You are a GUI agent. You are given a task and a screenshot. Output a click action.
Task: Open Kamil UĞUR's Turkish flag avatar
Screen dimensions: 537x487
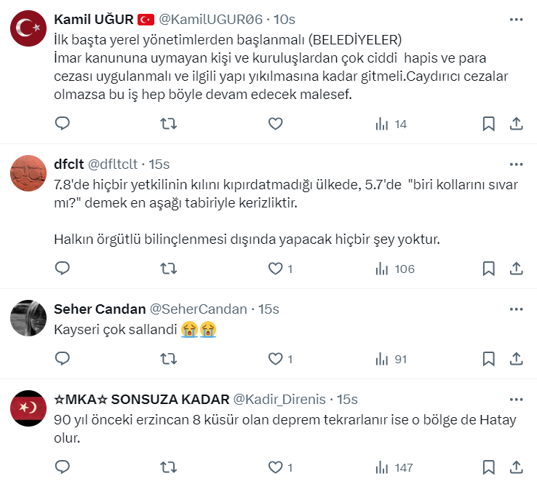point(29,29)
